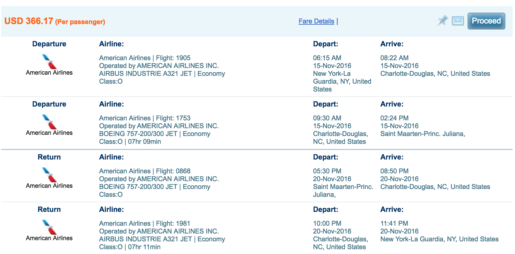The image size is (515, 254).
Task: Click the 05:30 PM departure time
Action: click(327, 171)
